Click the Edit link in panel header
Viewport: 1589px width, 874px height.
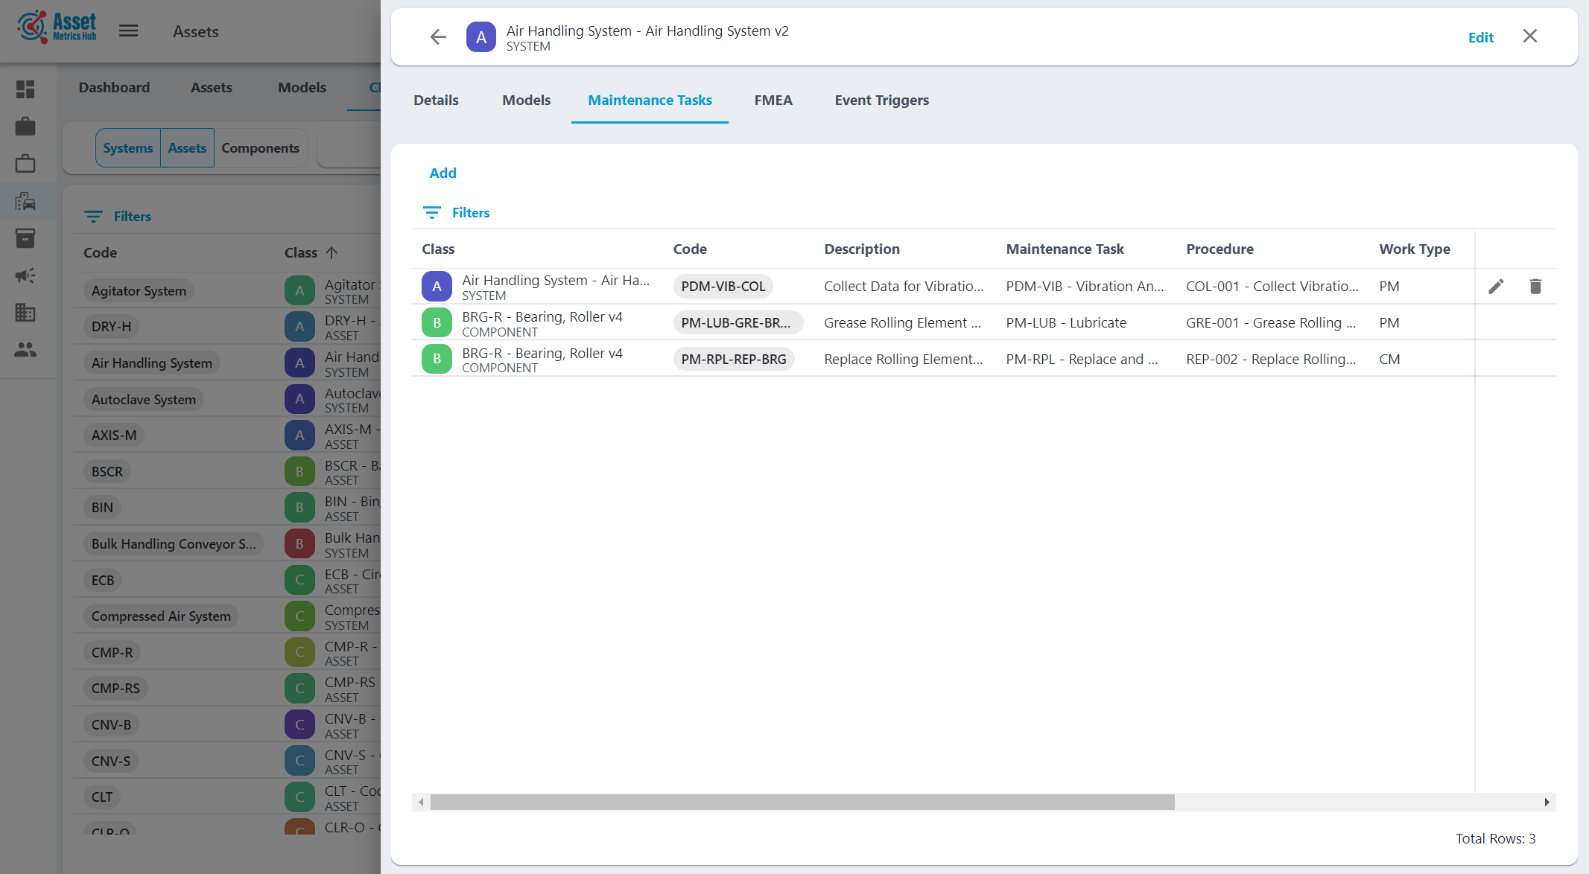(1480, 37)
